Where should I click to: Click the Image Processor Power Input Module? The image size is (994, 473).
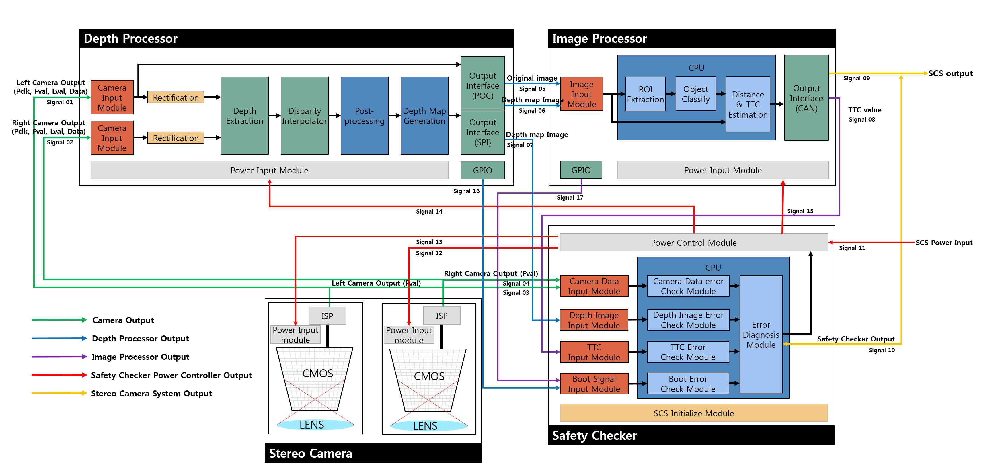coord(723,170)
